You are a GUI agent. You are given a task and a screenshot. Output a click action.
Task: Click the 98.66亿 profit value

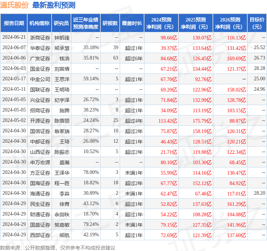coord(169,38)
